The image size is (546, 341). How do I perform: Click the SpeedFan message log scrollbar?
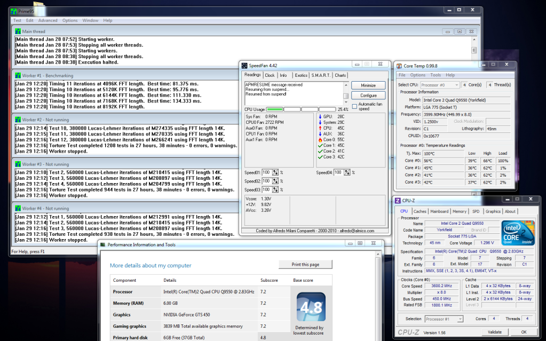346,93
